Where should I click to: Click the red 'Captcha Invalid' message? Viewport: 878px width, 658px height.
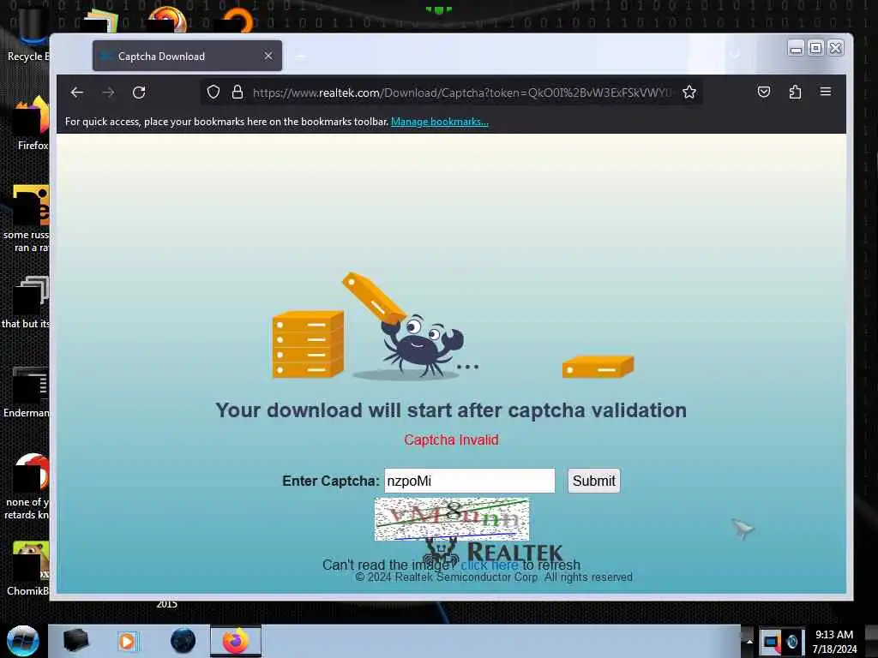pyautogui.click(x=451, y=440)
